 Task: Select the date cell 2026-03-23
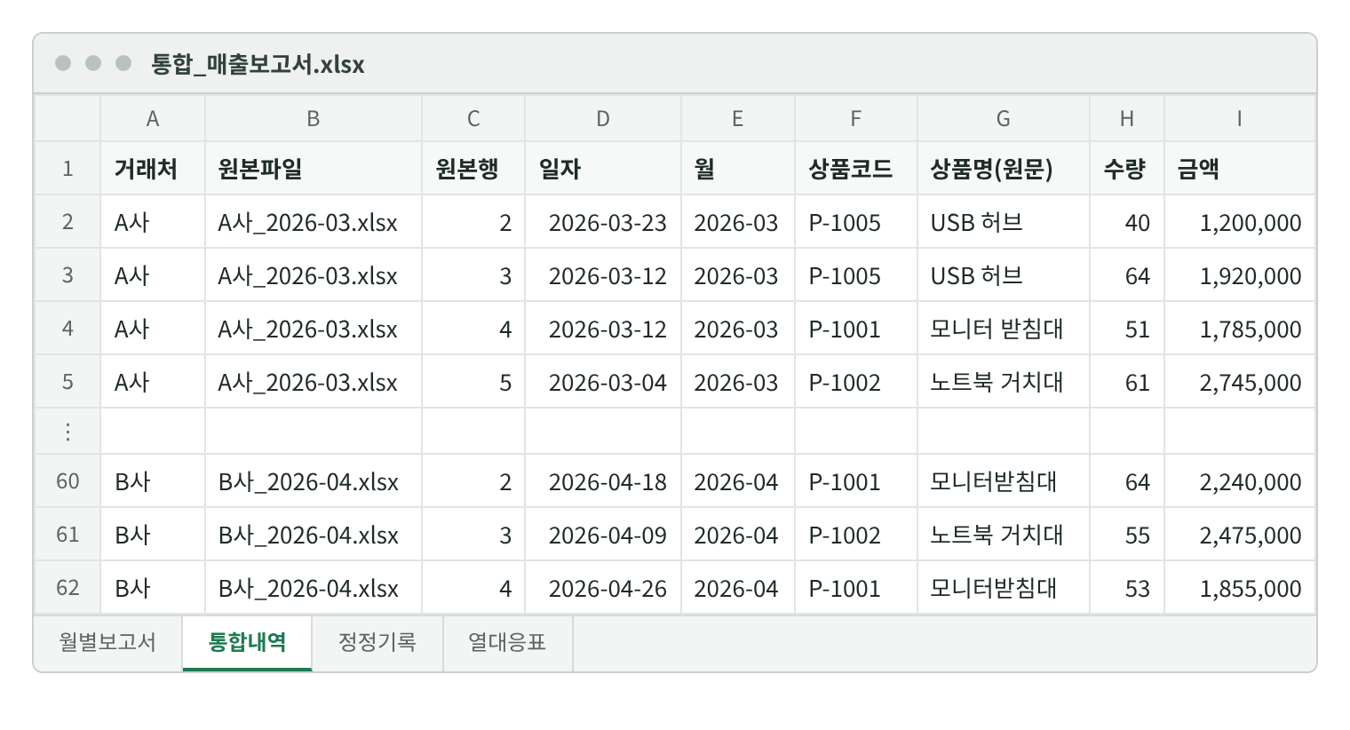[603, 222]
